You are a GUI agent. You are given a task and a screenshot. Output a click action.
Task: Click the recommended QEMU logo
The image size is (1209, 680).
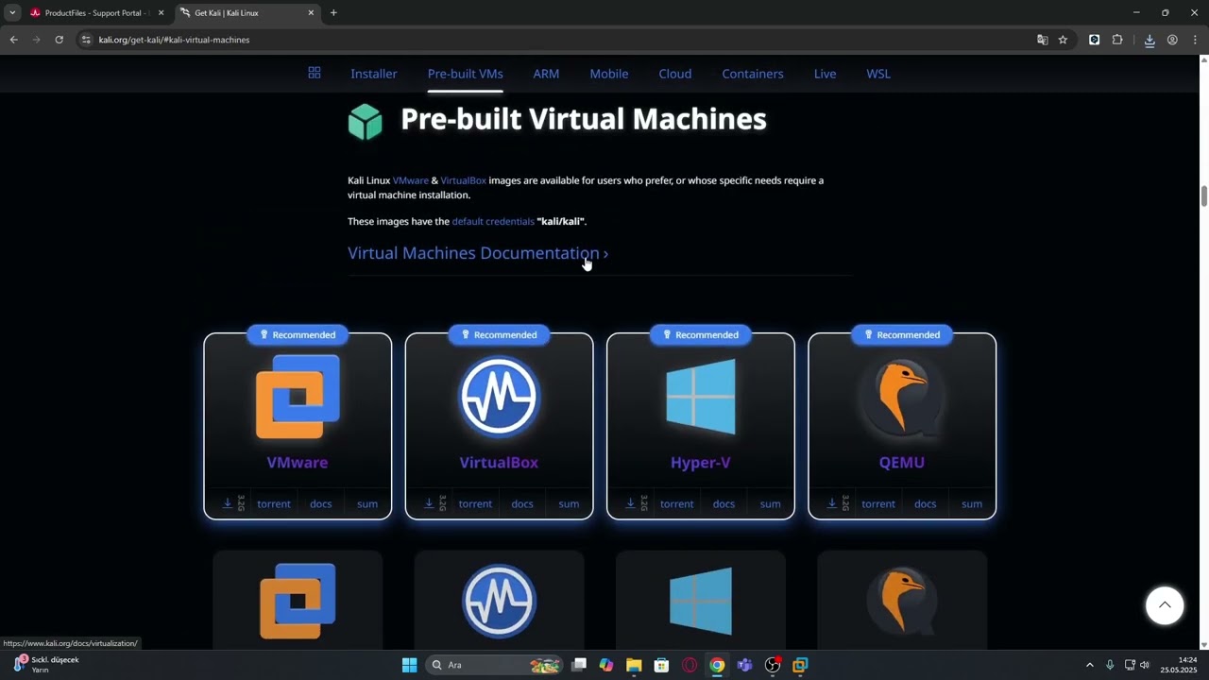tap(902, 397)
